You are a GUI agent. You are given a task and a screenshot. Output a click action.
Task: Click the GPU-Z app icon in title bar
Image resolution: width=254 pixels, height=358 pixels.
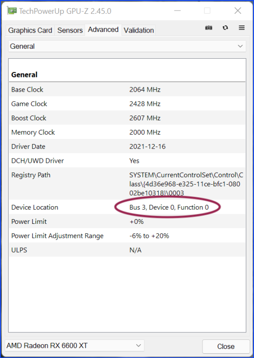point(12,11)
